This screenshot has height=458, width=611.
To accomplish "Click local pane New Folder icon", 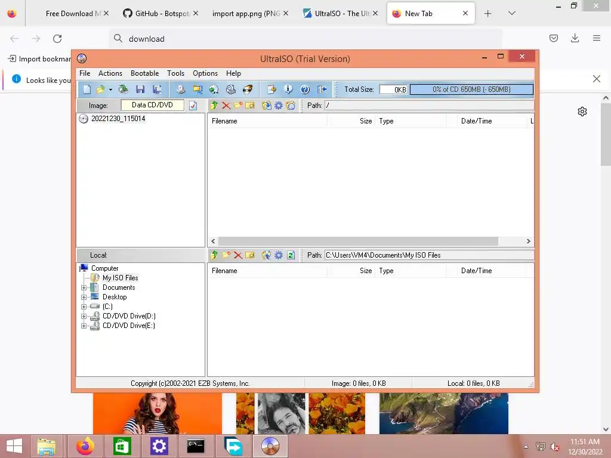I will (226, 255).
